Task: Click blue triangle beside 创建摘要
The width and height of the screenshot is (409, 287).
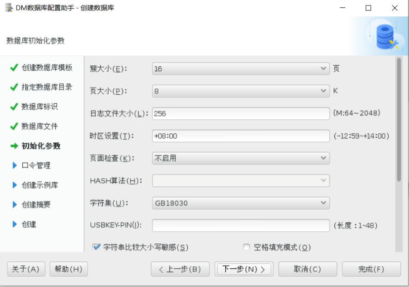Action: (15, 205)
